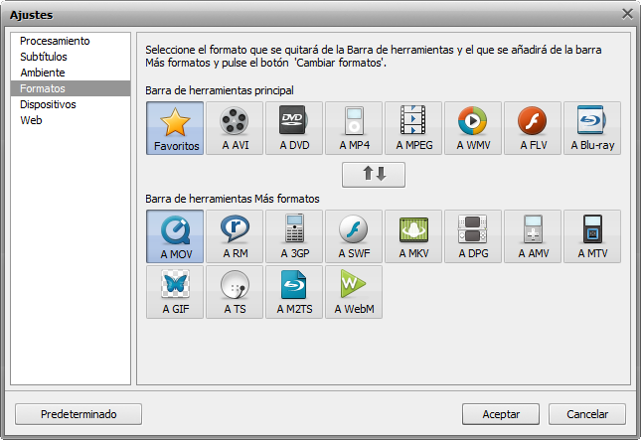Screen dimensions: 641x440
Task: Choose the A TS format icon
Action: [x=235, y=292]
